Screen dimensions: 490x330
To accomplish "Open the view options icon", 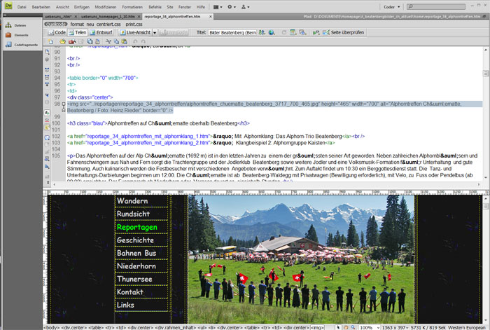I will click(x=293, y=32).
